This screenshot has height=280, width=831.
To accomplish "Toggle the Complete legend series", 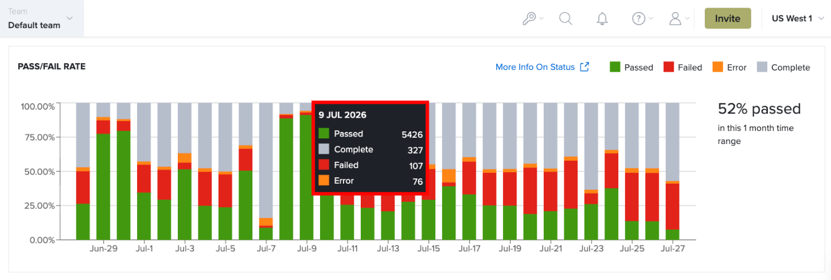I will pyautogui.click(x=783, y=67).
